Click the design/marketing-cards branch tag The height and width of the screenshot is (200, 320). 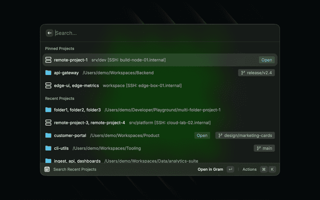[x=245, y=135]
